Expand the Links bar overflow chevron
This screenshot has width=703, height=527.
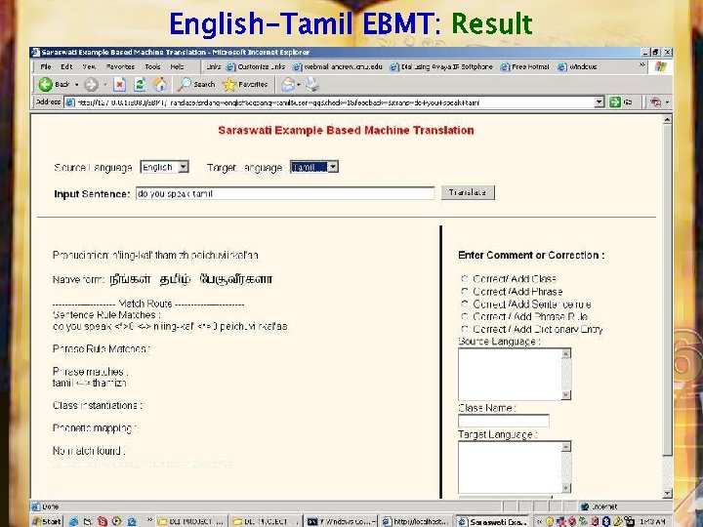click(642, 65)
